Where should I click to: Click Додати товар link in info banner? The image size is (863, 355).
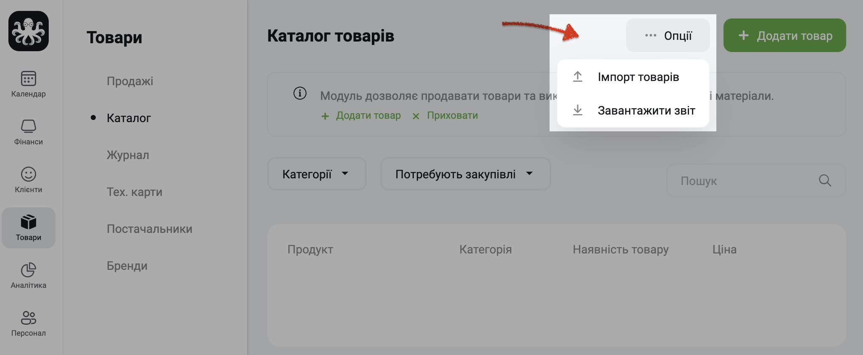tap(368, 115)
